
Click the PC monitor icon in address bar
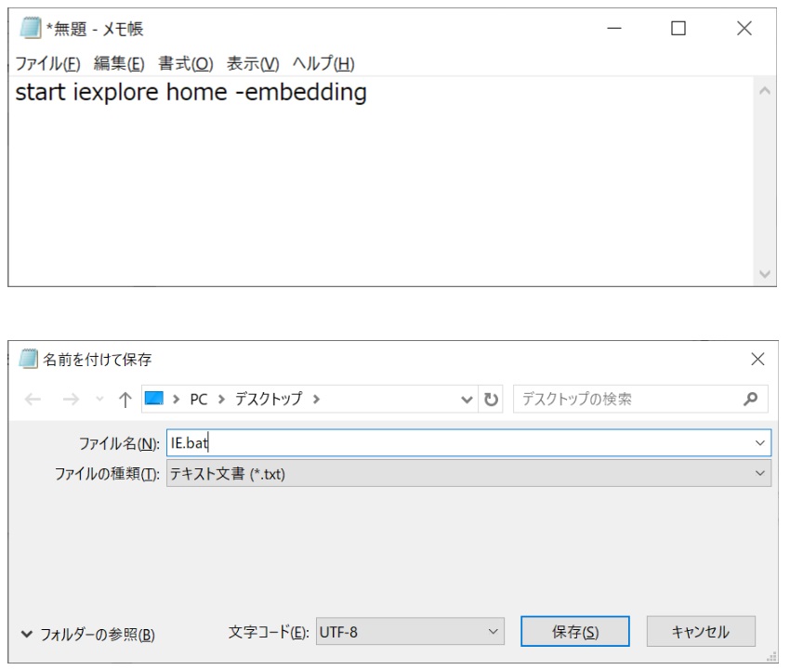[154, 399]
